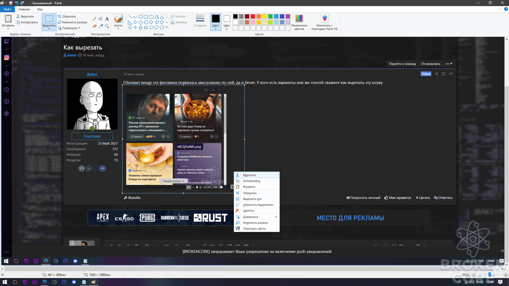Choose Invert color in context menu
This screenshot has width=509, height=286.
pyautogui.click(x=257, y=229)
